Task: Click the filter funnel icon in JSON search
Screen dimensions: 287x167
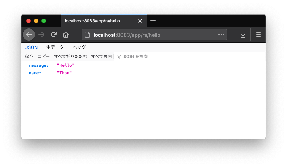Action: tap(119, 57)
